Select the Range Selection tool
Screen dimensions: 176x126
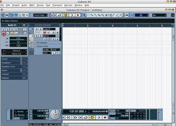point(89,15)
